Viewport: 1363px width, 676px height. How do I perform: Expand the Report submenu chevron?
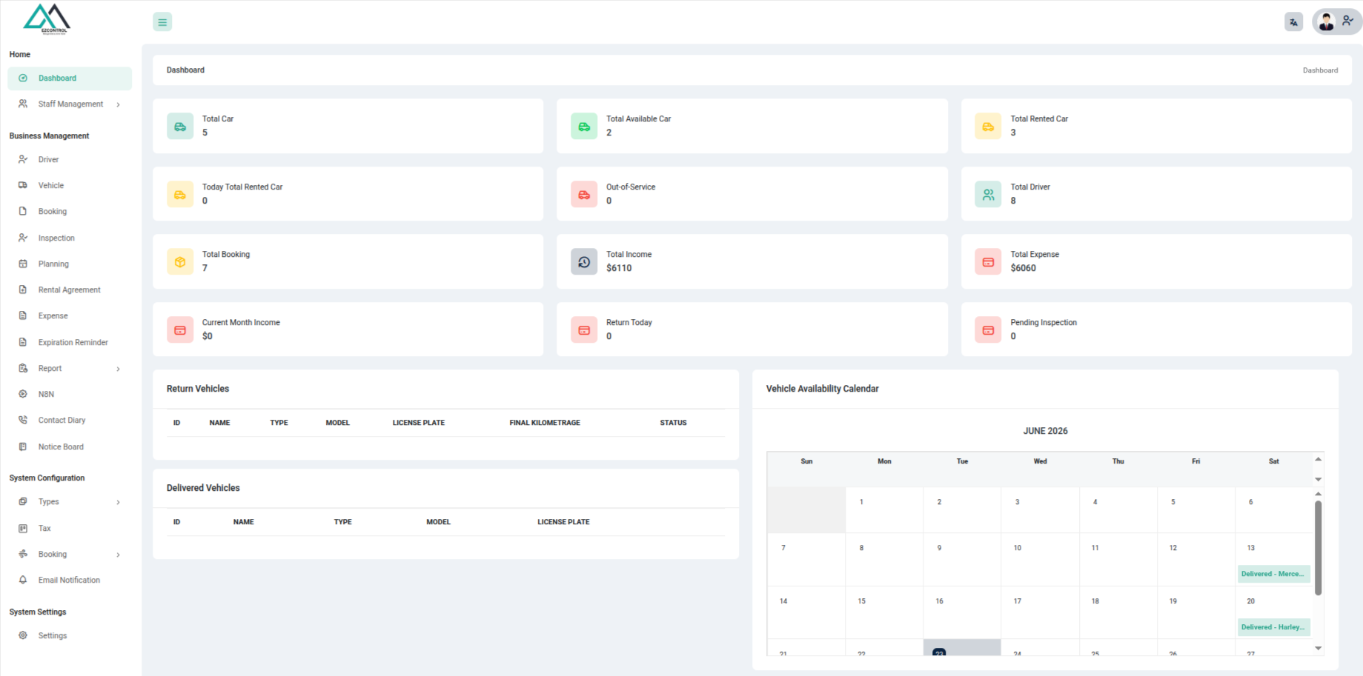[x=118, y=369]
